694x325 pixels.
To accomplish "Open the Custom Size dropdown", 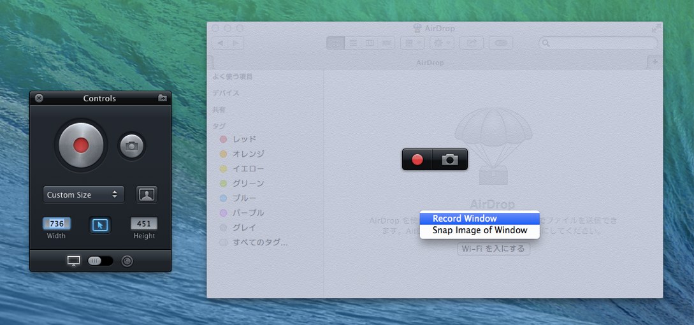I will pyautogui.click(x=83, y=195).
